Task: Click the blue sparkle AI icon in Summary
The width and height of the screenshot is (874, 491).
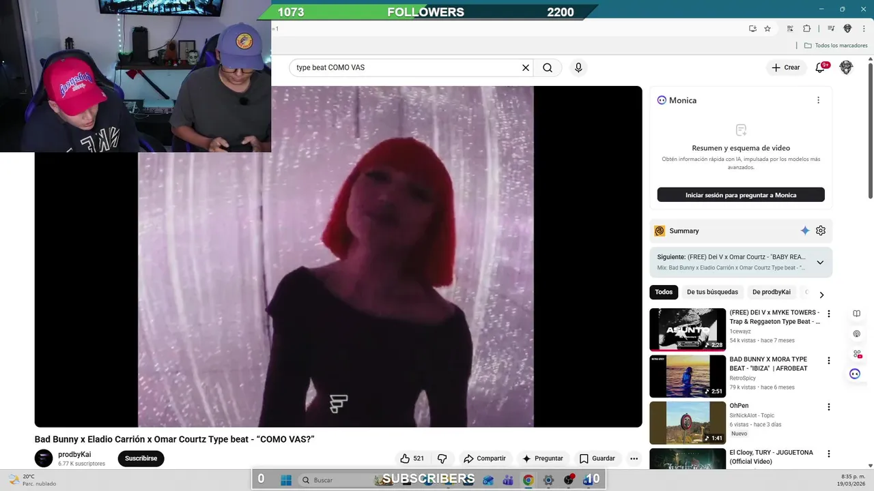Action: (805, 230)
